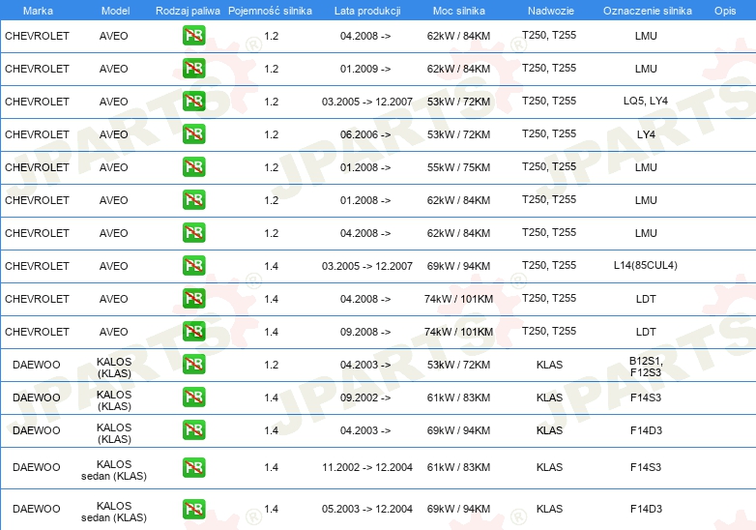Click the Model column header
The width and height of the screenshot is (756, 530).
pyautogui.click(x=115, y=11)
